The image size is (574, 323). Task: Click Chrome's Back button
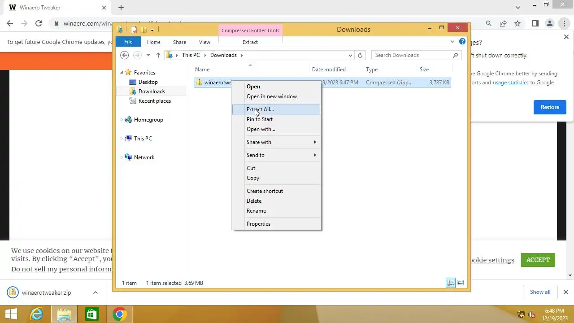[x=10, y=23]
